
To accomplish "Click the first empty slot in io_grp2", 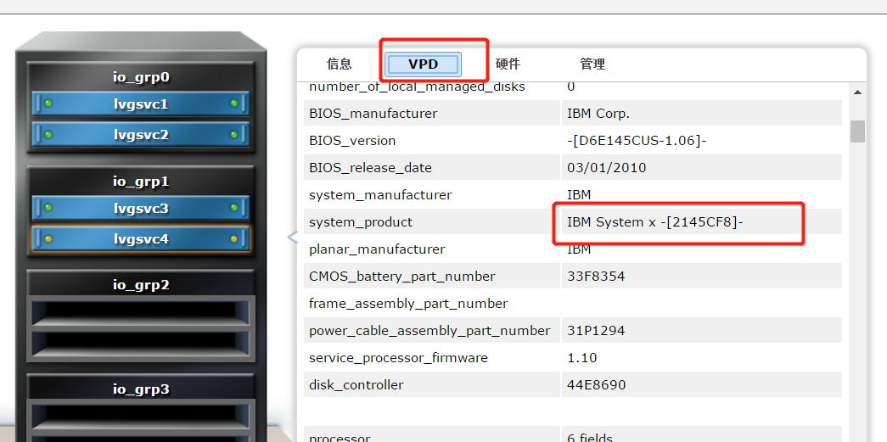I will 141,313.
